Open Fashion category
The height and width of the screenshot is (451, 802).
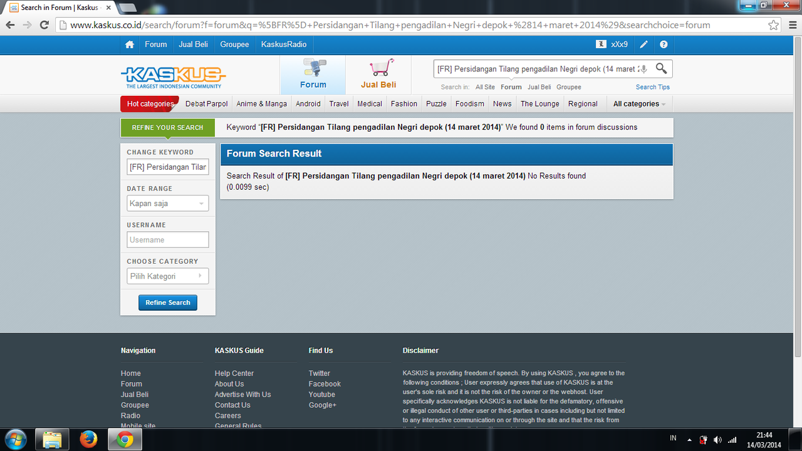404,104
